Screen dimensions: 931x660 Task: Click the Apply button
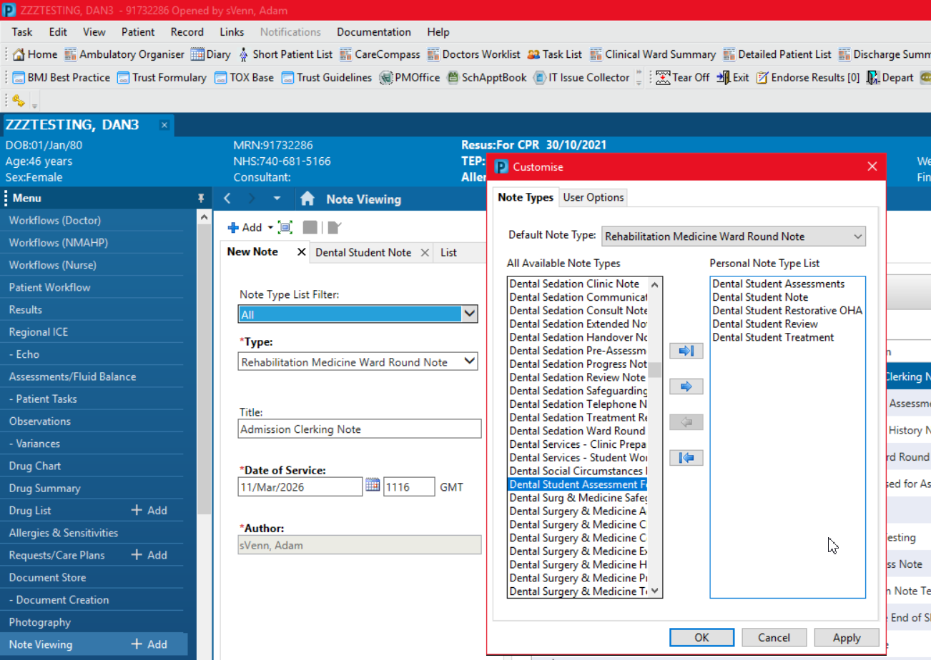(x=847, y=637)
